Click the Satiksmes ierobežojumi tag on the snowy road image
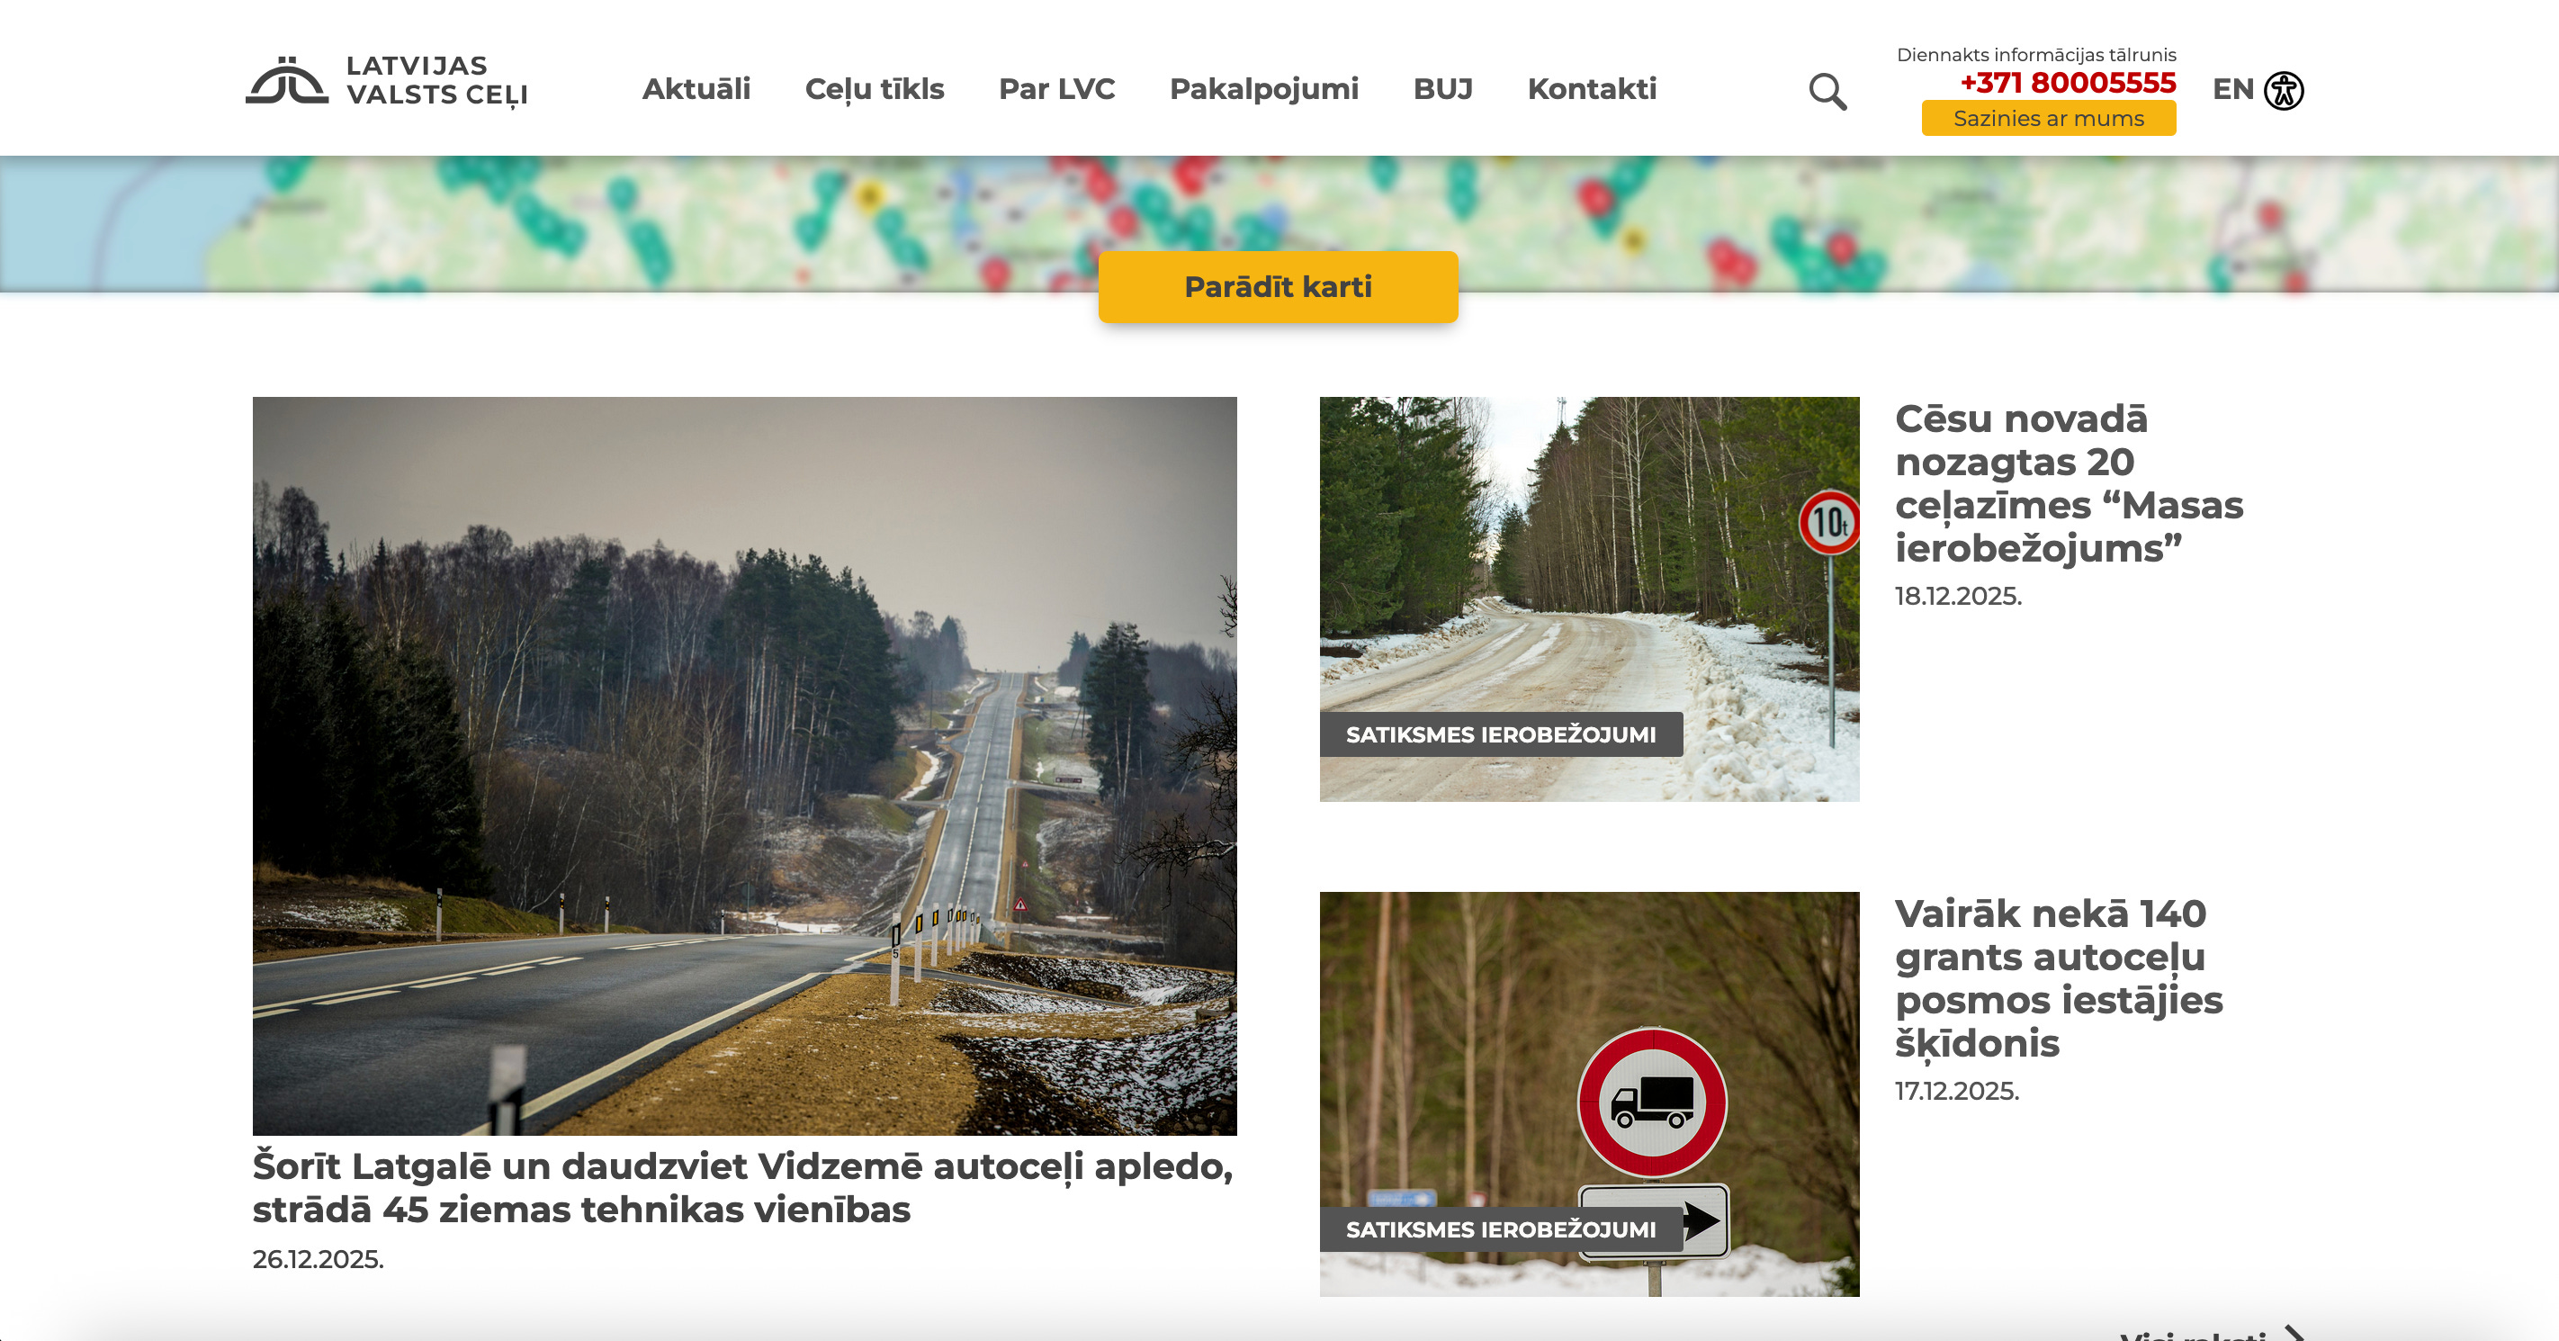The image size is (2559, 1341). click(1500, 734)
